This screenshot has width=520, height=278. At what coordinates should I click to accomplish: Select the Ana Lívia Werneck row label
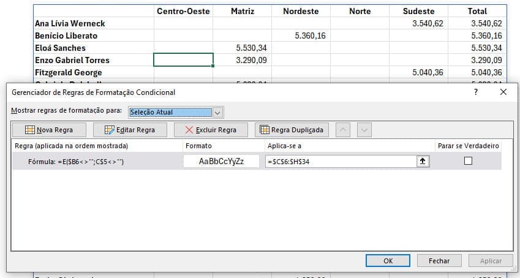tap(70, 23)
